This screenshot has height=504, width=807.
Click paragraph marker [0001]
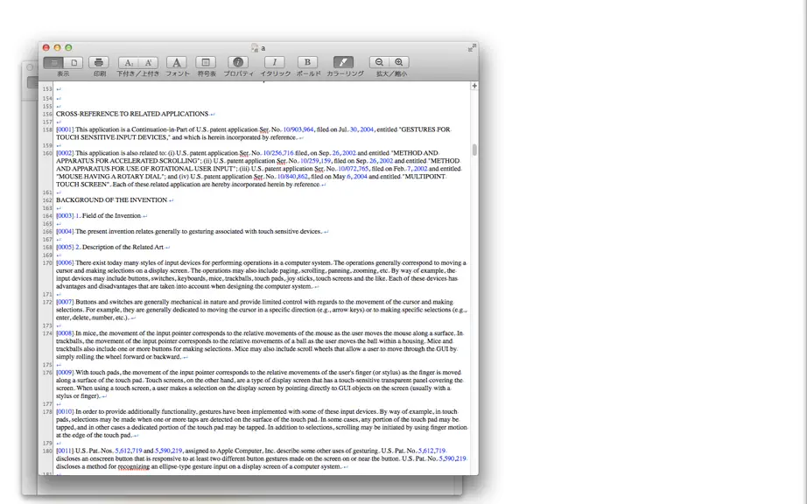[x=65, y=129]
